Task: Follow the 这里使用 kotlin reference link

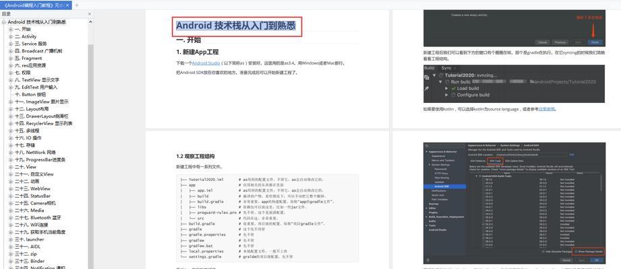Action: click(547, 109)
